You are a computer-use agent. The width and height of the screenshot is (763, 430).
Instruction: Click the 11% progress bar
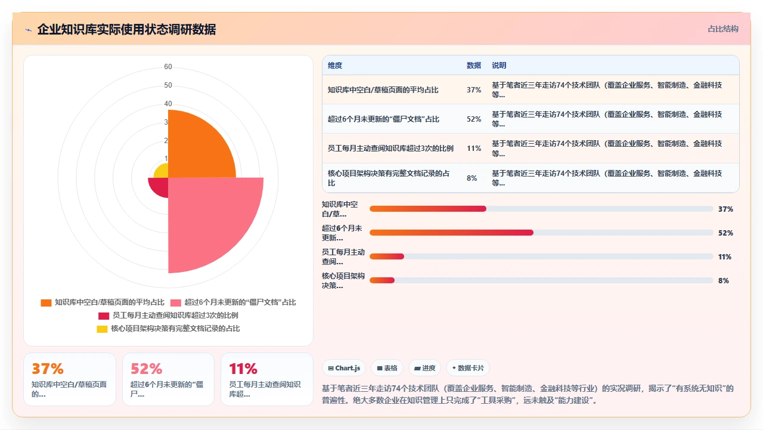tap(541, 256)
